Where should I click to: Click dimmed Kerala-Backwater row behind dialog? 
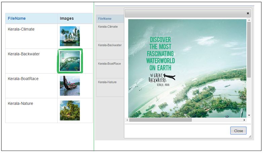(110, 50)
